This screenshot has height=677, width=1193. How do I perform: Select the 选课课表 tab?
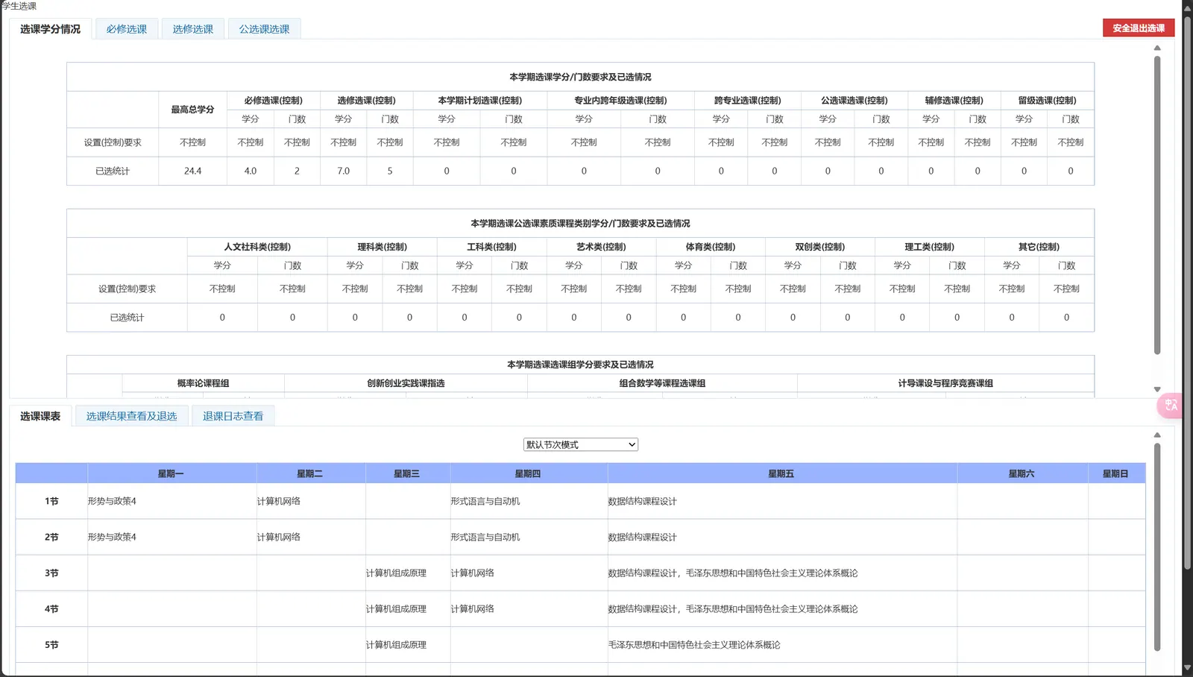(40, 416)
